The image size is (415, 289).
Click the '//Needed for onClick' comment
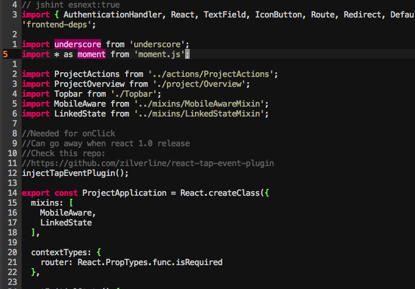point(68,133)
